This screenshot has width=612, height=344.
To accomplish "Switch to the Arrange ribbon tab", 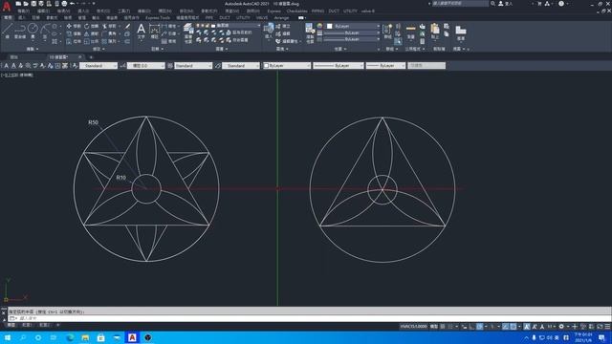I will pyautogui.click(x=281, y=18).
